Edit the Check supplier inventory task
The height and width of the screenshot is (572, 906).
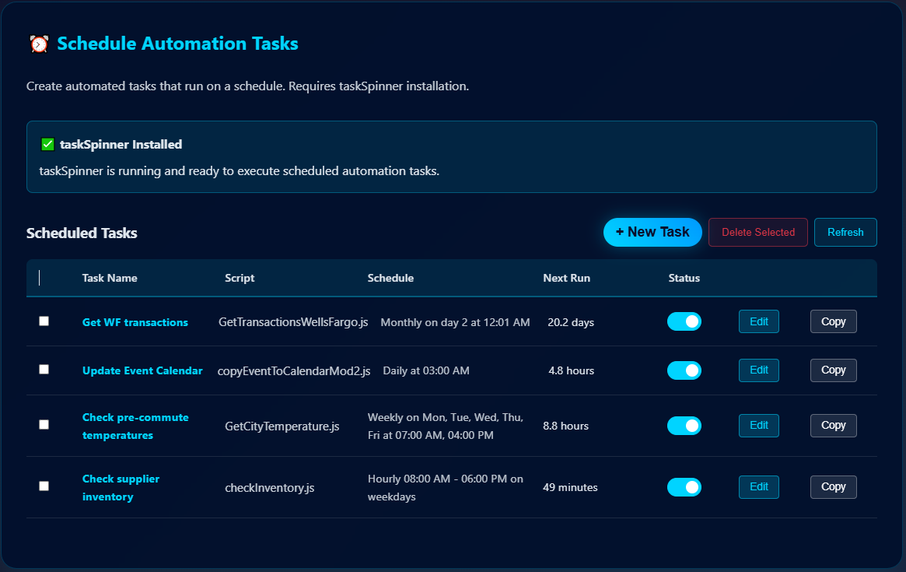pos(759,487)
